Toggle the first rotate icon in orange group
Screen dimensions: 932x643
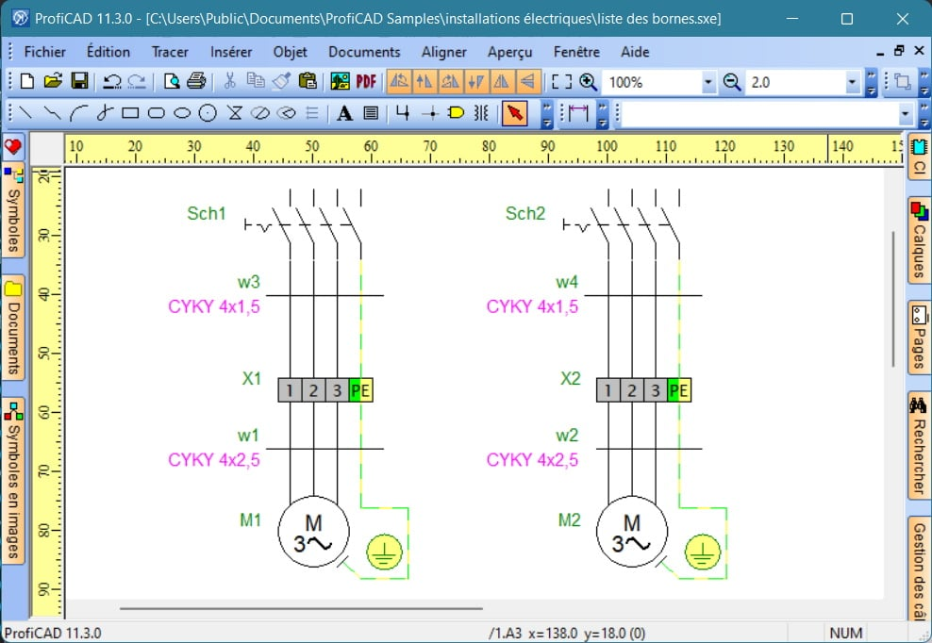pyautogui.click(x=399, y=81)
